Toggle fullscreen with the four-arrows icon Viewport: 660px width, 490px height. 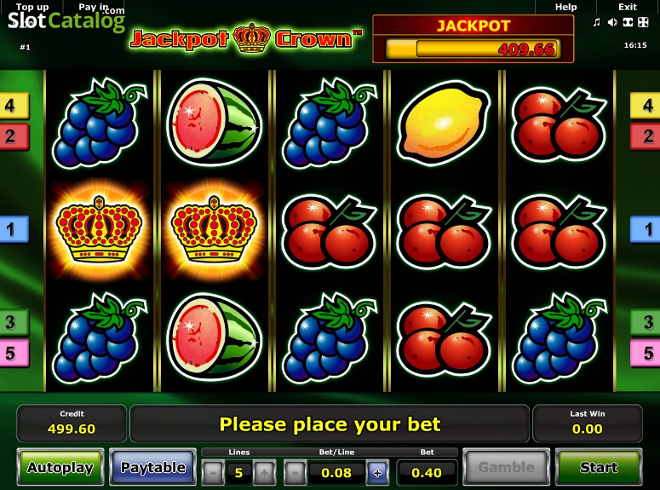click(x=643, y=22)
